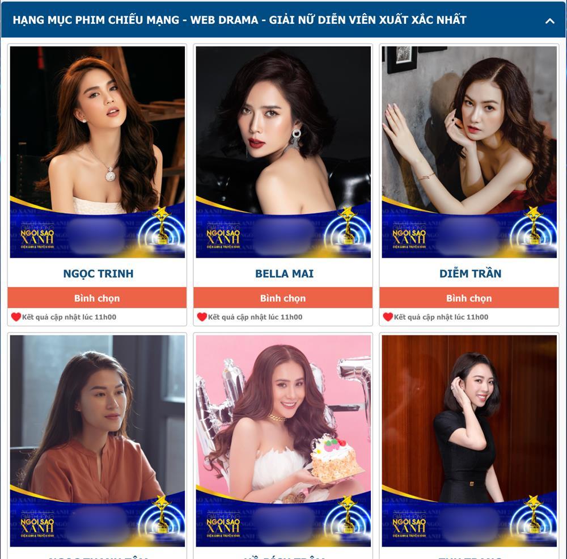Open the nominee photo with orange blouse
This screenshot has height=559, width=567.
(98, 440)
